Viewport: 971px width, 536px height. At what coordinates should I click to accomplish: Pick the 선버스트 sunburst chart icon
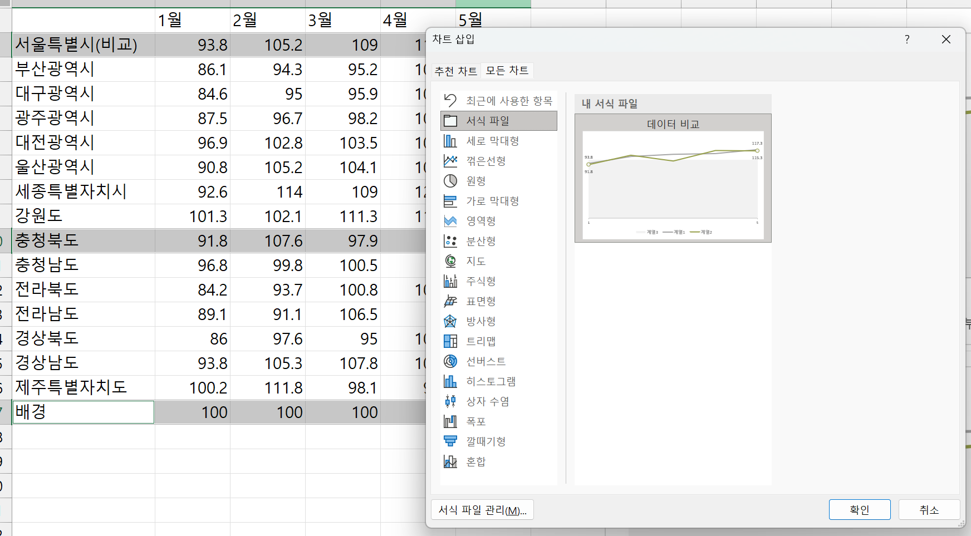coord(450,361)
